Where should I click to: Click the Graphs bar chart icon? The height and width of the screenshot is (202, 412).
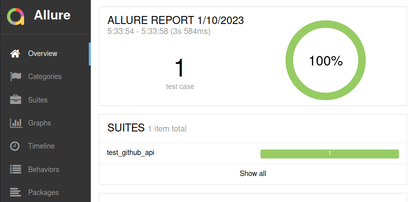(16, 123)
